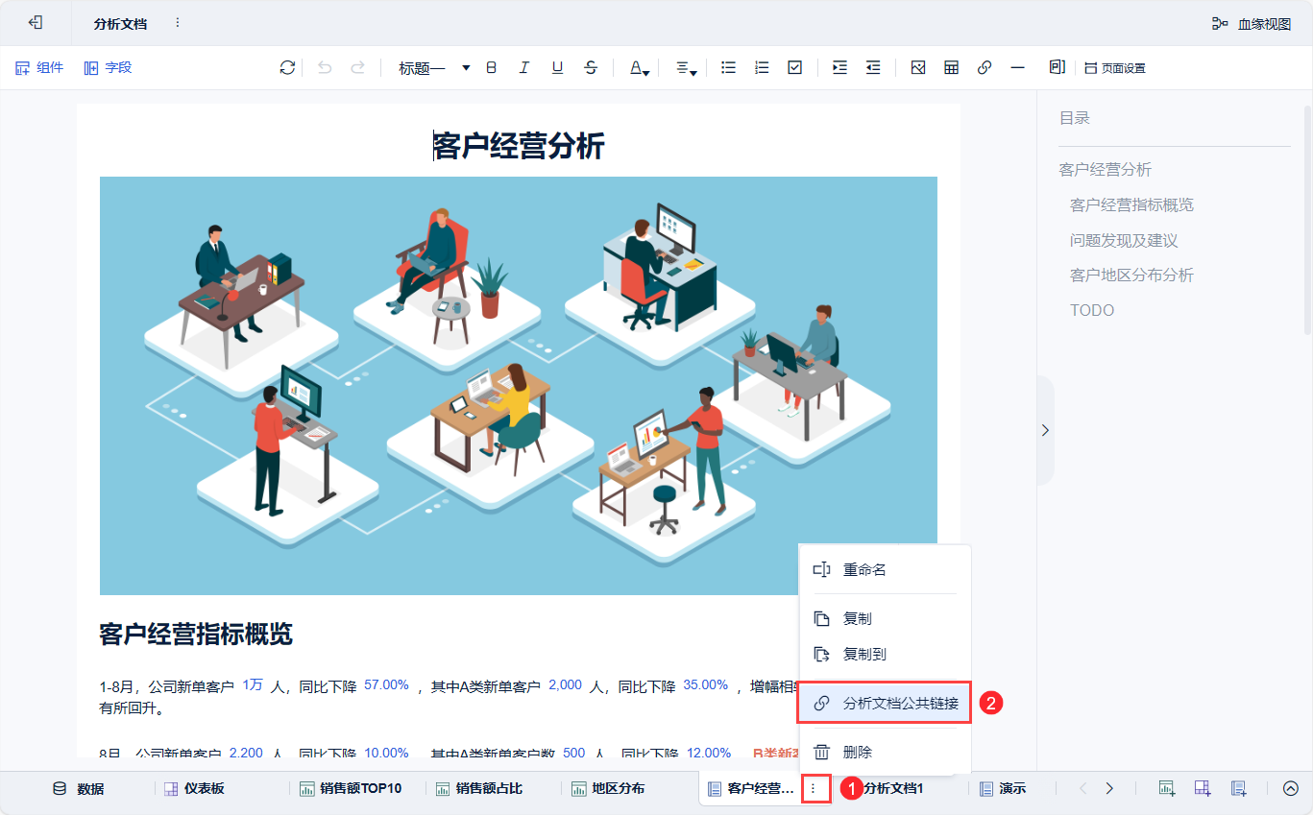This screenshot has height=815, width=1313.
Task: Toggle italic formatting
Action: pyautogui.click(x=524, y=67)
